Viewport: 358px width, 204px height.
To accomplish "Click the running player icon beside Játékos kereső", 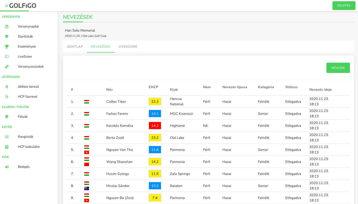I will [x=7, y=87].
